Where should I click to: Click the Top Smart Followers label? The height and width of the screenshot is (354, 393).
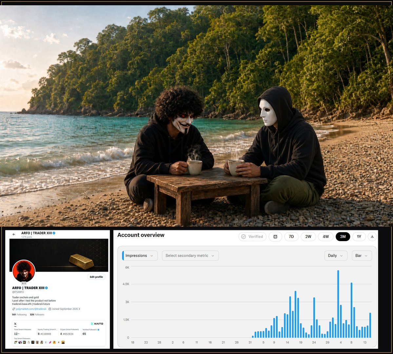[22, 339]
